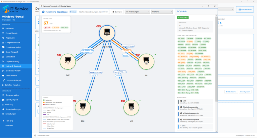This screenshot has height=138, width=257.
Task: Click the 5 Server badge in header
Action: (x=73, y=12)
